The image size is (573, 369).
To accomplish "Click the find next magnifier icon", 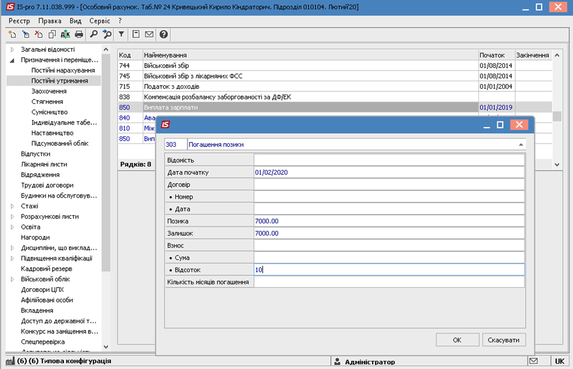I will coord(107,34).
